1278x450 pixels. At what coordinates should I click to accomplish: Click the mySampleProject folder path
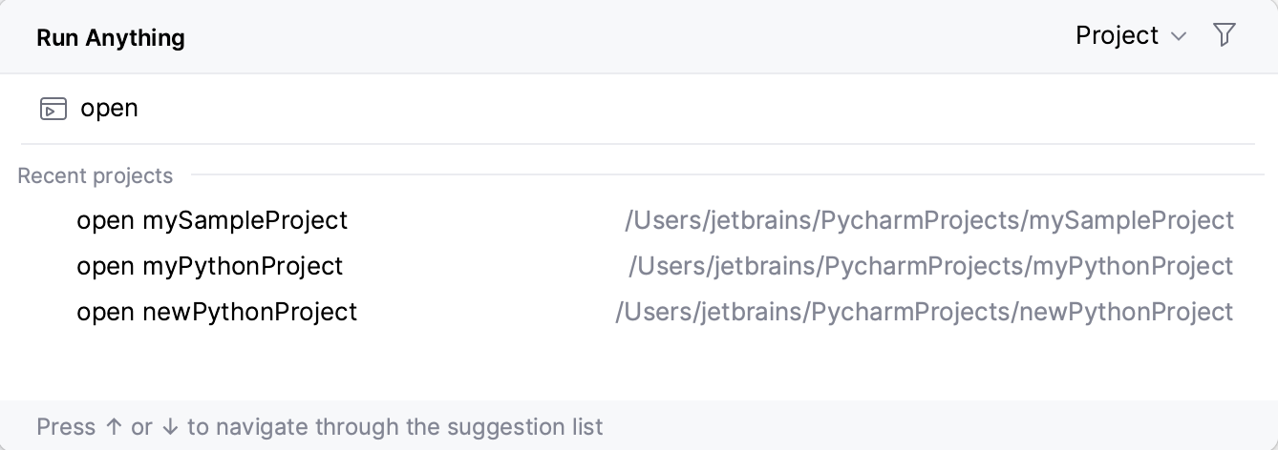coord(929,221)
